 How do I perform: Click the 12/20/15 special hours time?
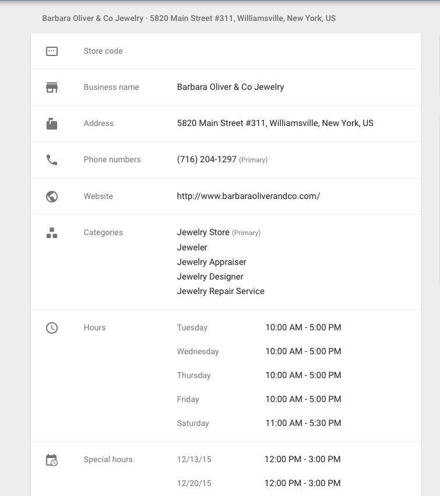302,483
